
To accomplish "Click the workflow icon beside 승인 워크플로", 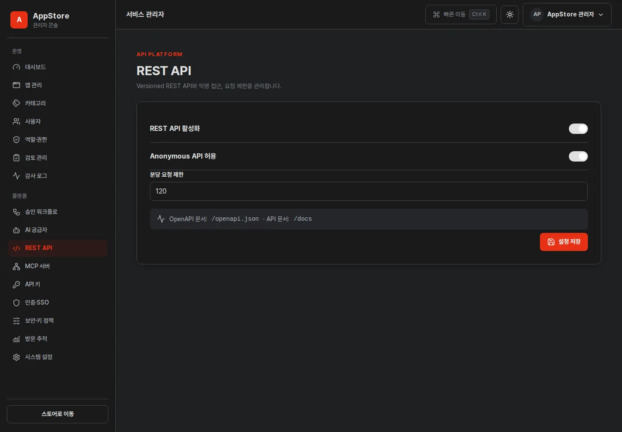I will (16, 212).
